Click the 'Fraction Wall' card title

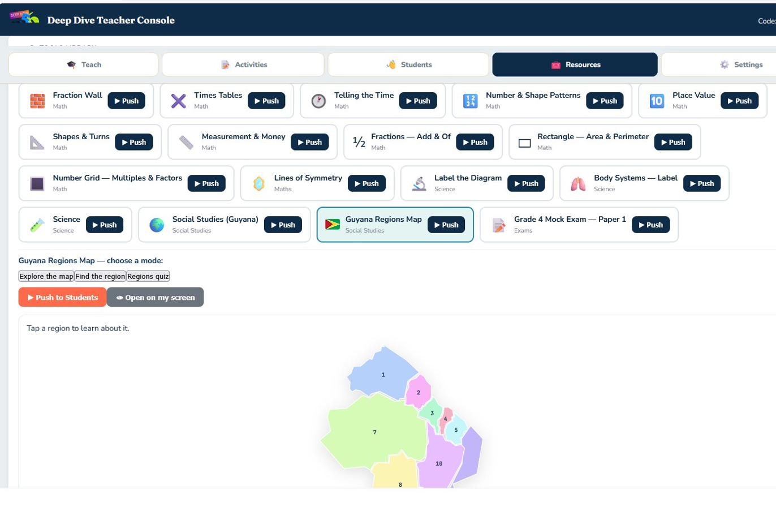coord(77,95)
